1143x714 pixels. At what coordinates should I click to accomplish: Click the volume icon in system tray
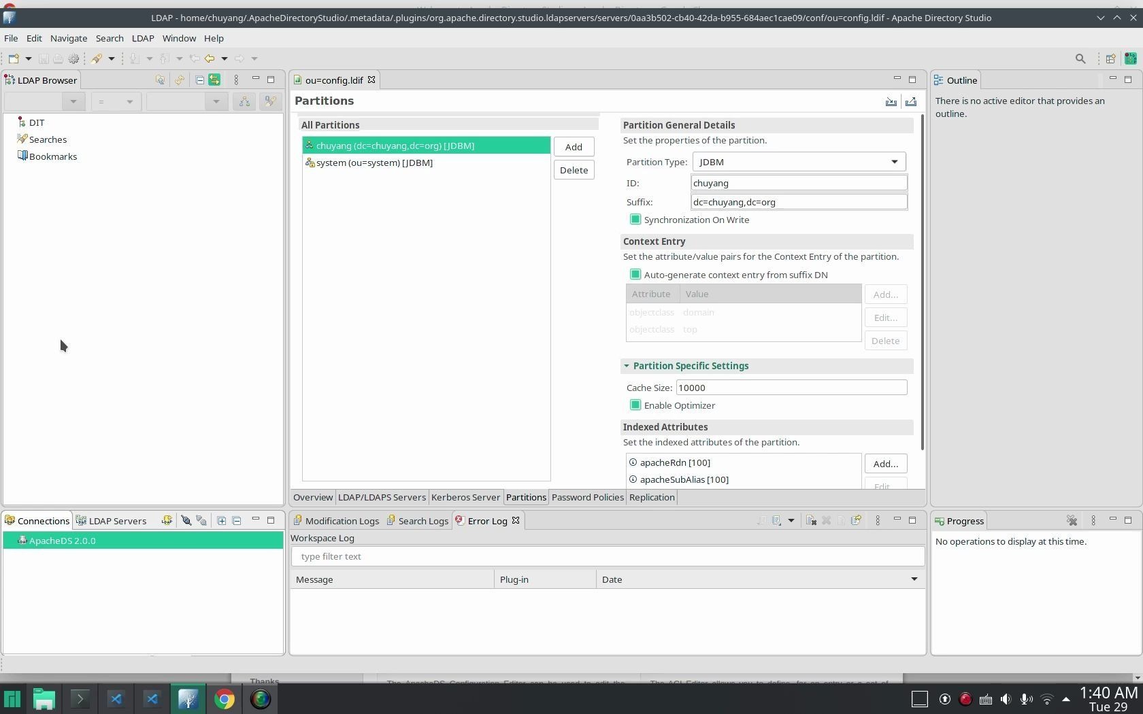[1006, 699]
